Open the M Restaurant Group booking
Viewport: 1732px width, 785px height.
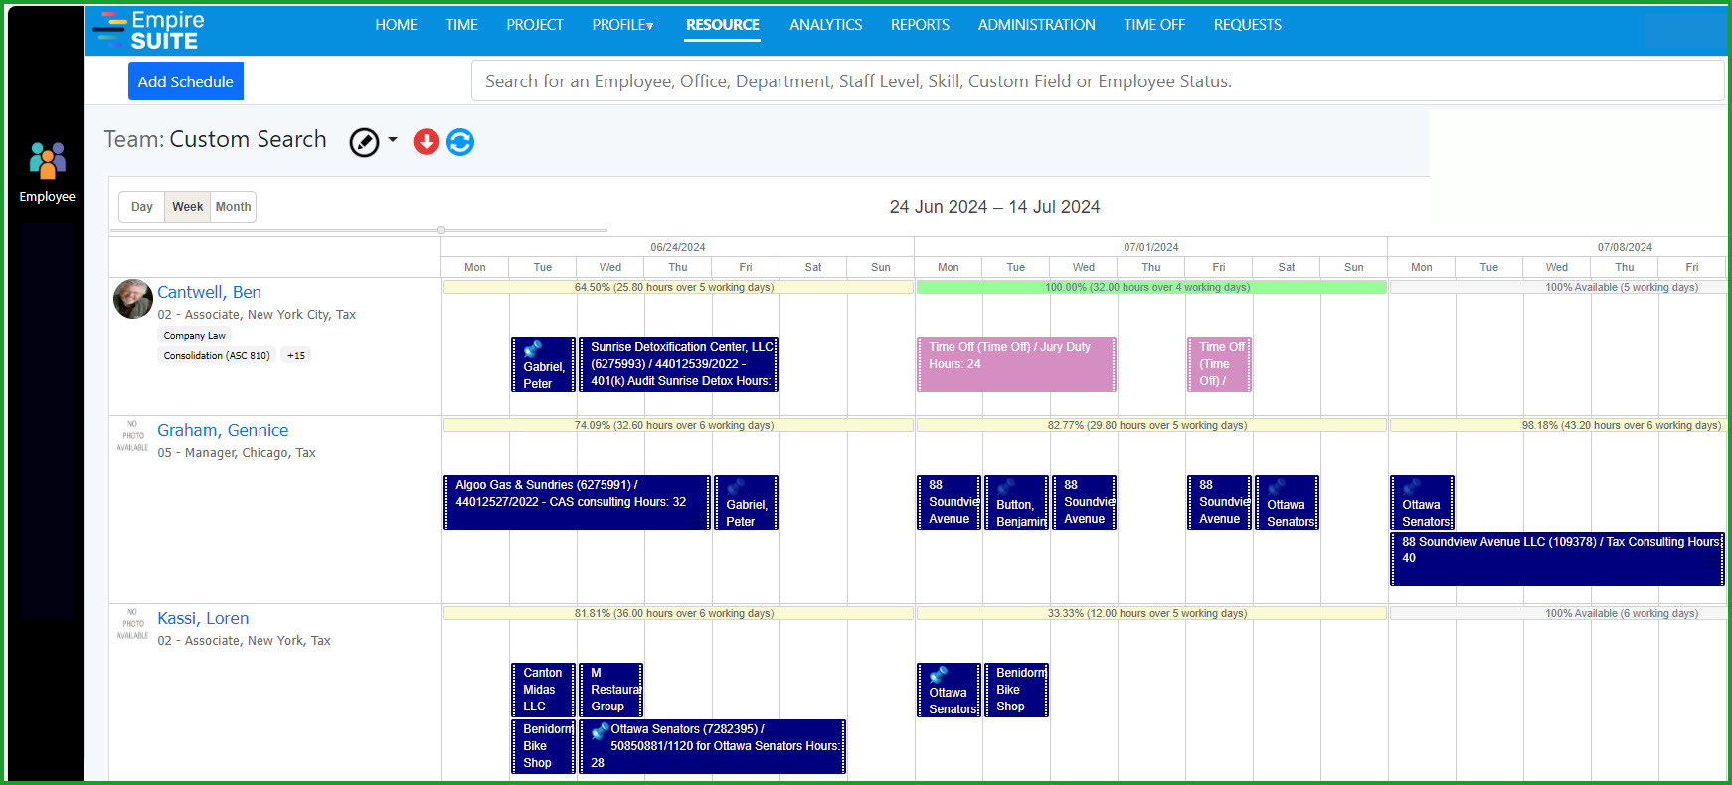pyautogui.click(x=611, y=690)
